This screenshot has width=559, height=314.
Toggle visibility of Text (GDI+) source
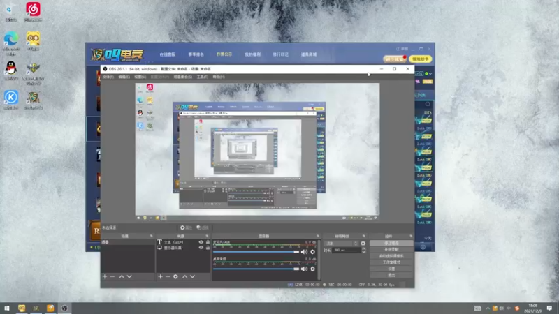pos(201,242)
